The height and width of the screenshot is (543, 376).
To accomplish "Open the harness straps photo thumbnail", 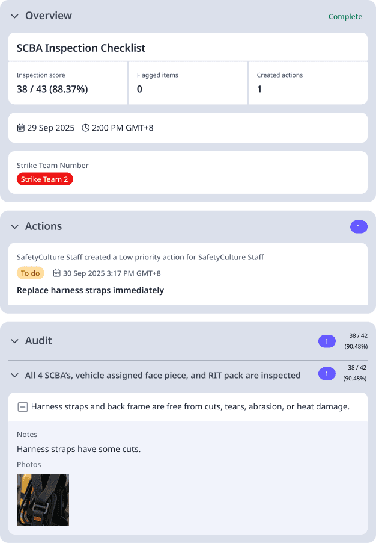I will coord(43,500).
